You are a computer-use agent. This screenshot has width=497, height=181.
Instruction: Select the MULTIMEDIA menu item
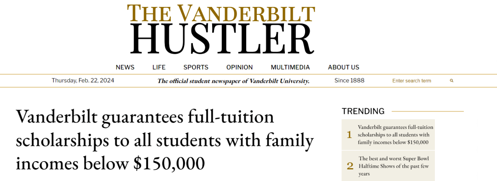tap(290, 68)
